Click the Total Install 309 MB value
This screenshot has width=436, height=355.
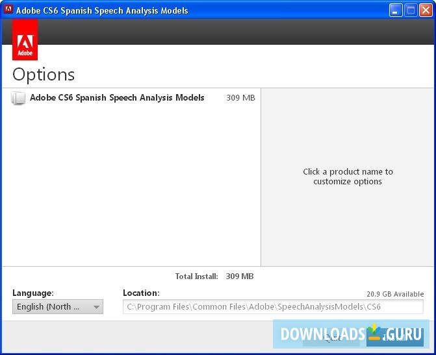[239, 276]
